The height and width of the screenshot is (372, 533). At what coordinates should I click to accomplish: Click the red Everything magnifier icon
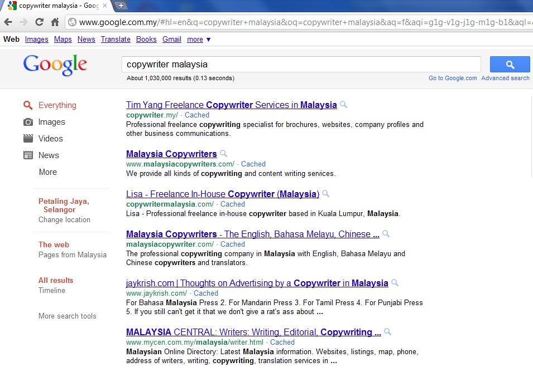[x=28, y=105]
